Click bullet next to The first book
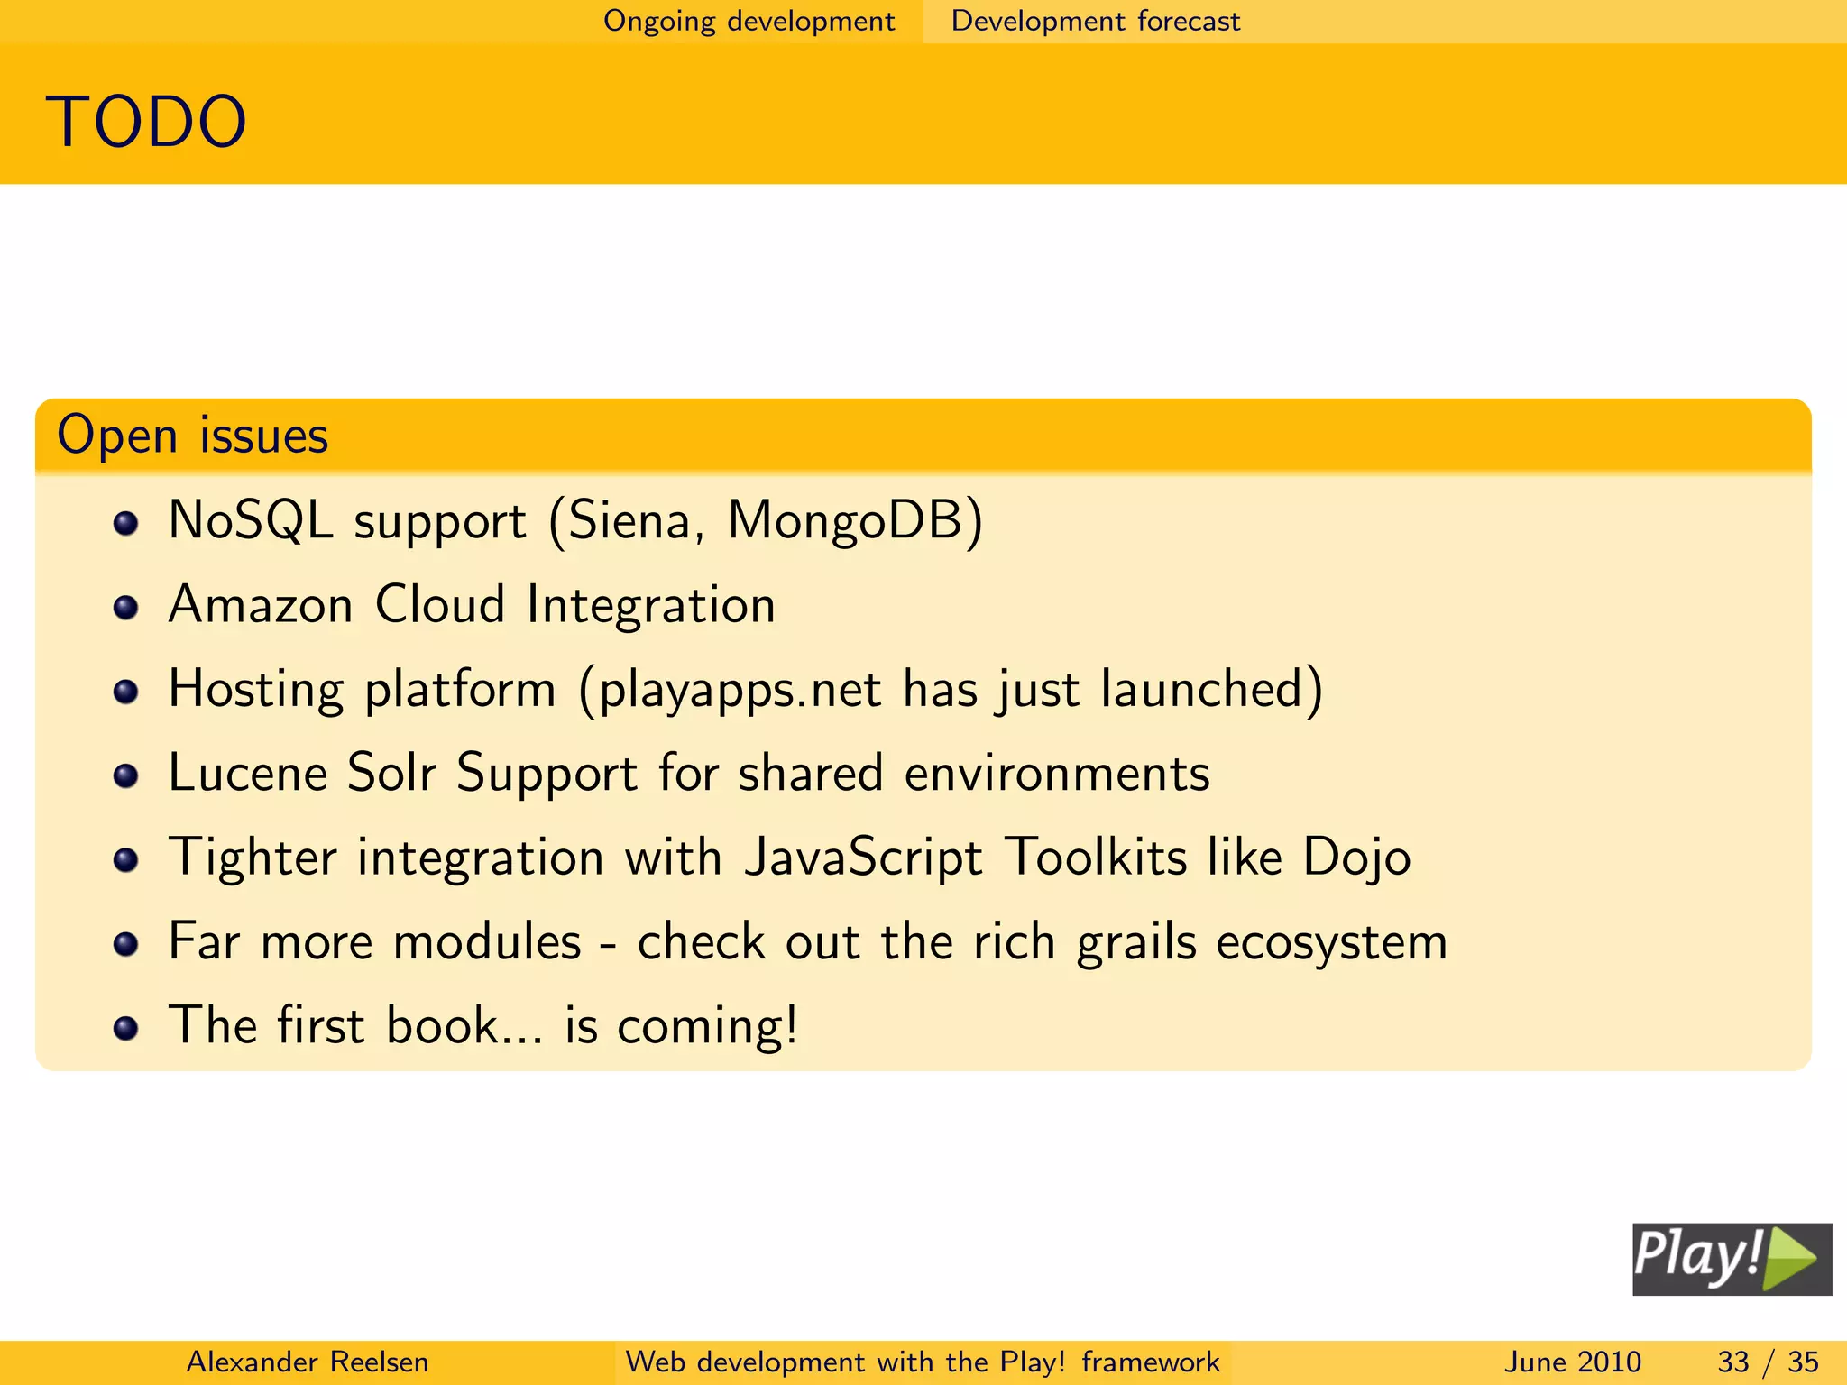The image size is (1847, 1385). click(x=126, y=1028)
